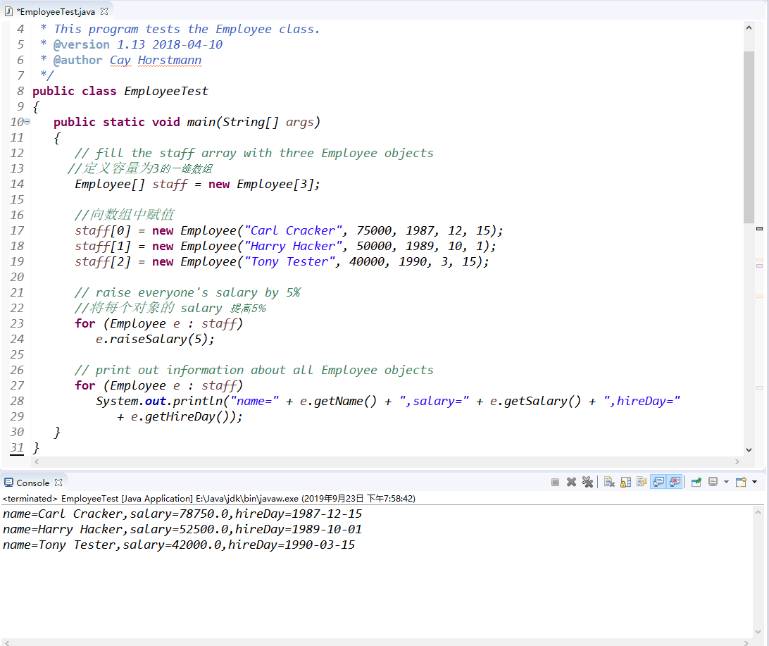The height and width of the screenshot is (646, 769).
Task: Clear the Console output
Action: point(610,482)
